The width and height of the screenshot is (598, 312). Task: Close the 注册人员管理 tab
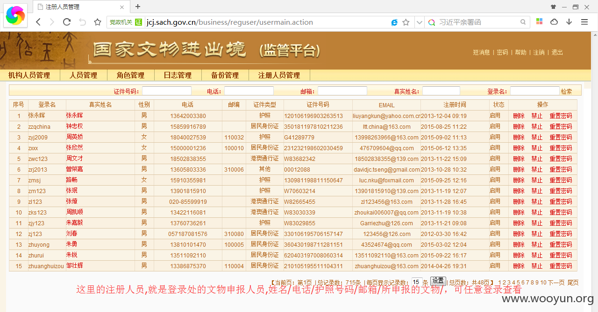coord(122,7)
